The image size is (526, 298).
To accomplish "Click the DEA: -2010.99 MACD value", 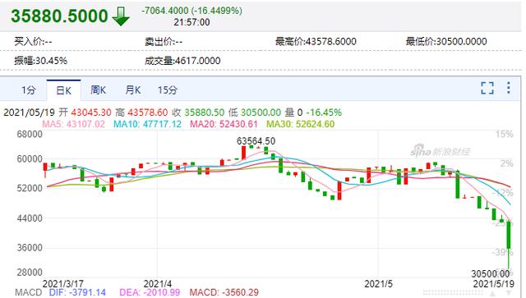I will pos(150,292).
